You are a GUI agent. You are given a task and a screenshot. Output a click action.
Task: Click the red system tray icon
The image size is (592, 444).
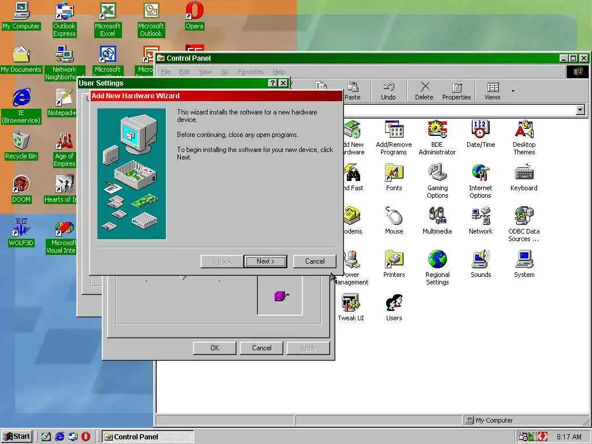coord(542,437)
